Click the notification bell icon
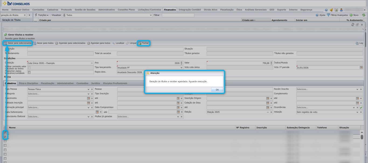 331,10
